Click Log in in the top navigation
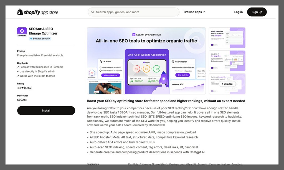The width and height of the screenshot is (284, 170). coord(238,12)
